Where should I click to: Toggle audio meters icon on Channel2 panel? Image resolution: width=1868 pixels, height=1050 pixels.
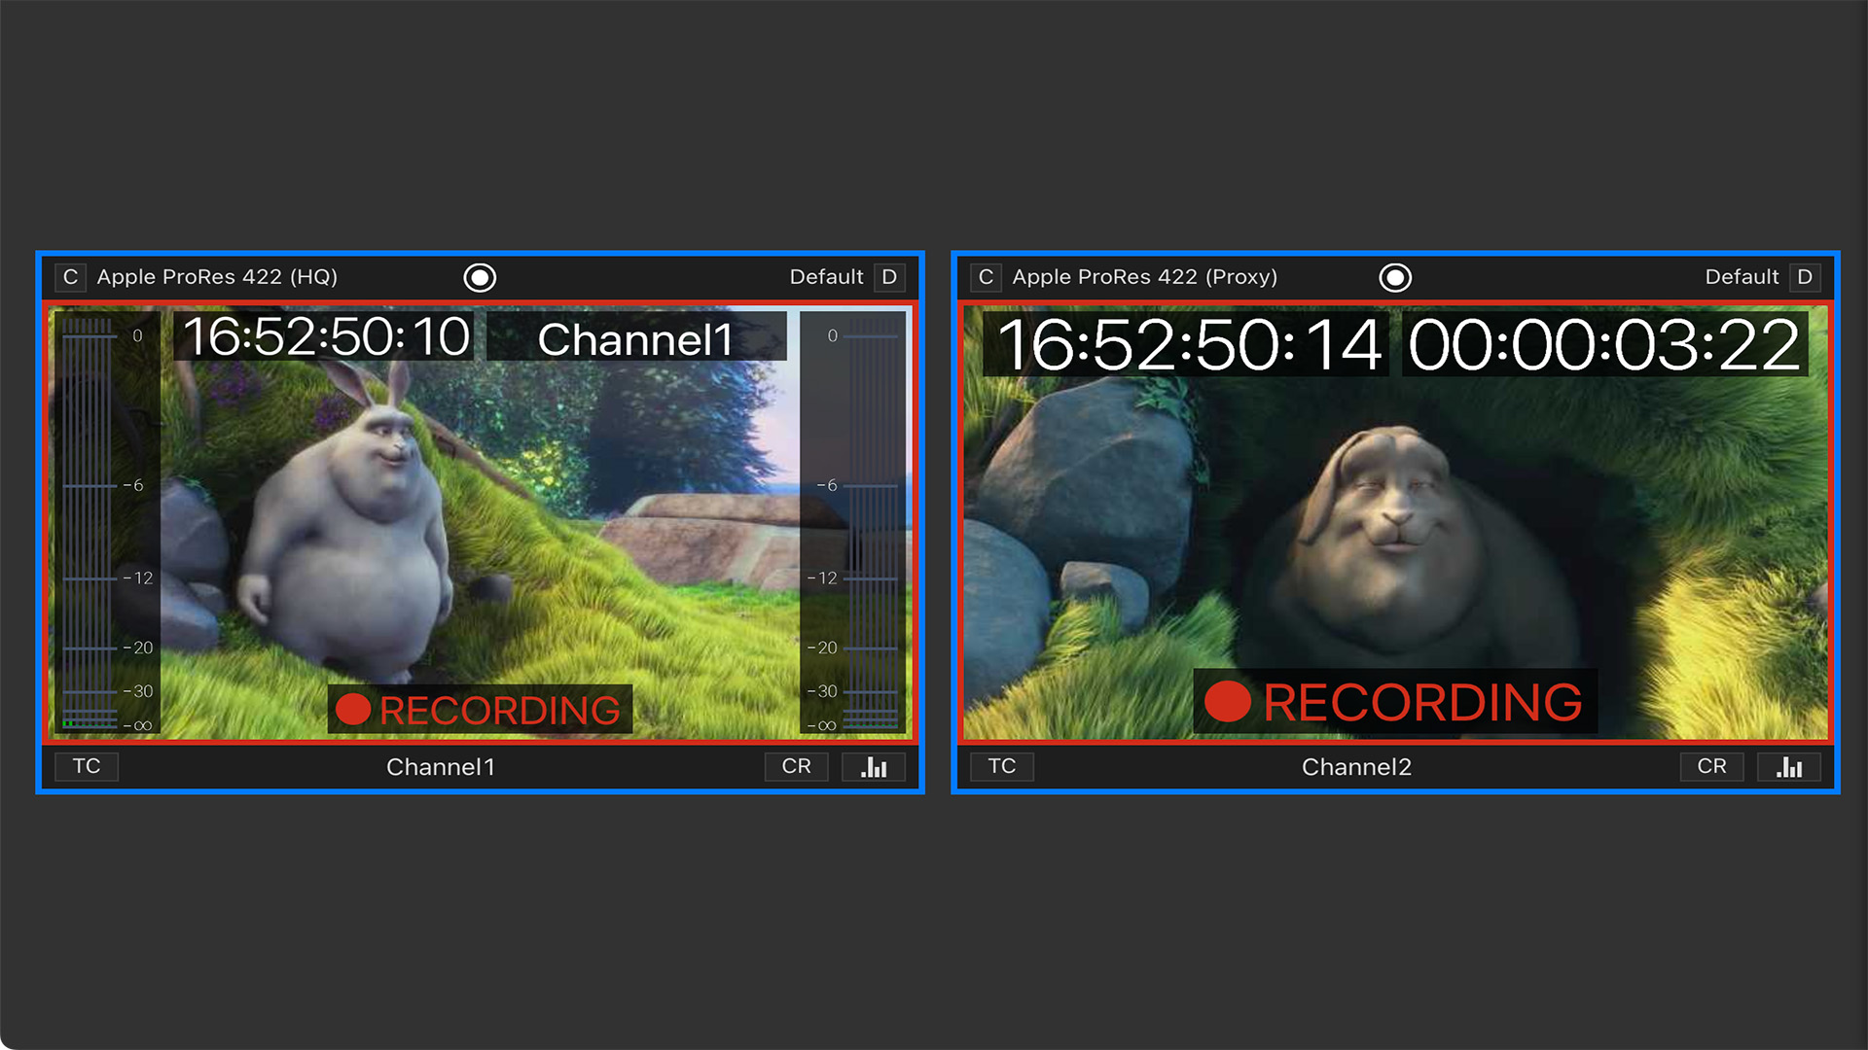coord(1789,767)
